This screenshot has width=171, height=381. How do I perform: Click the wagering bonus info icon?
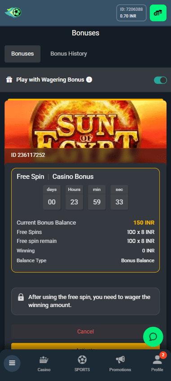(x=89, y=79)
